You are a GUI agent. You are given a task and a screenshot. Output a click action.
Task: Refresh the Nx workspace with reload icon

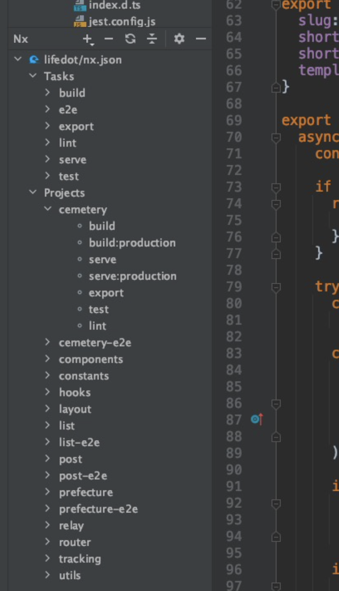[x=130, y=39]
